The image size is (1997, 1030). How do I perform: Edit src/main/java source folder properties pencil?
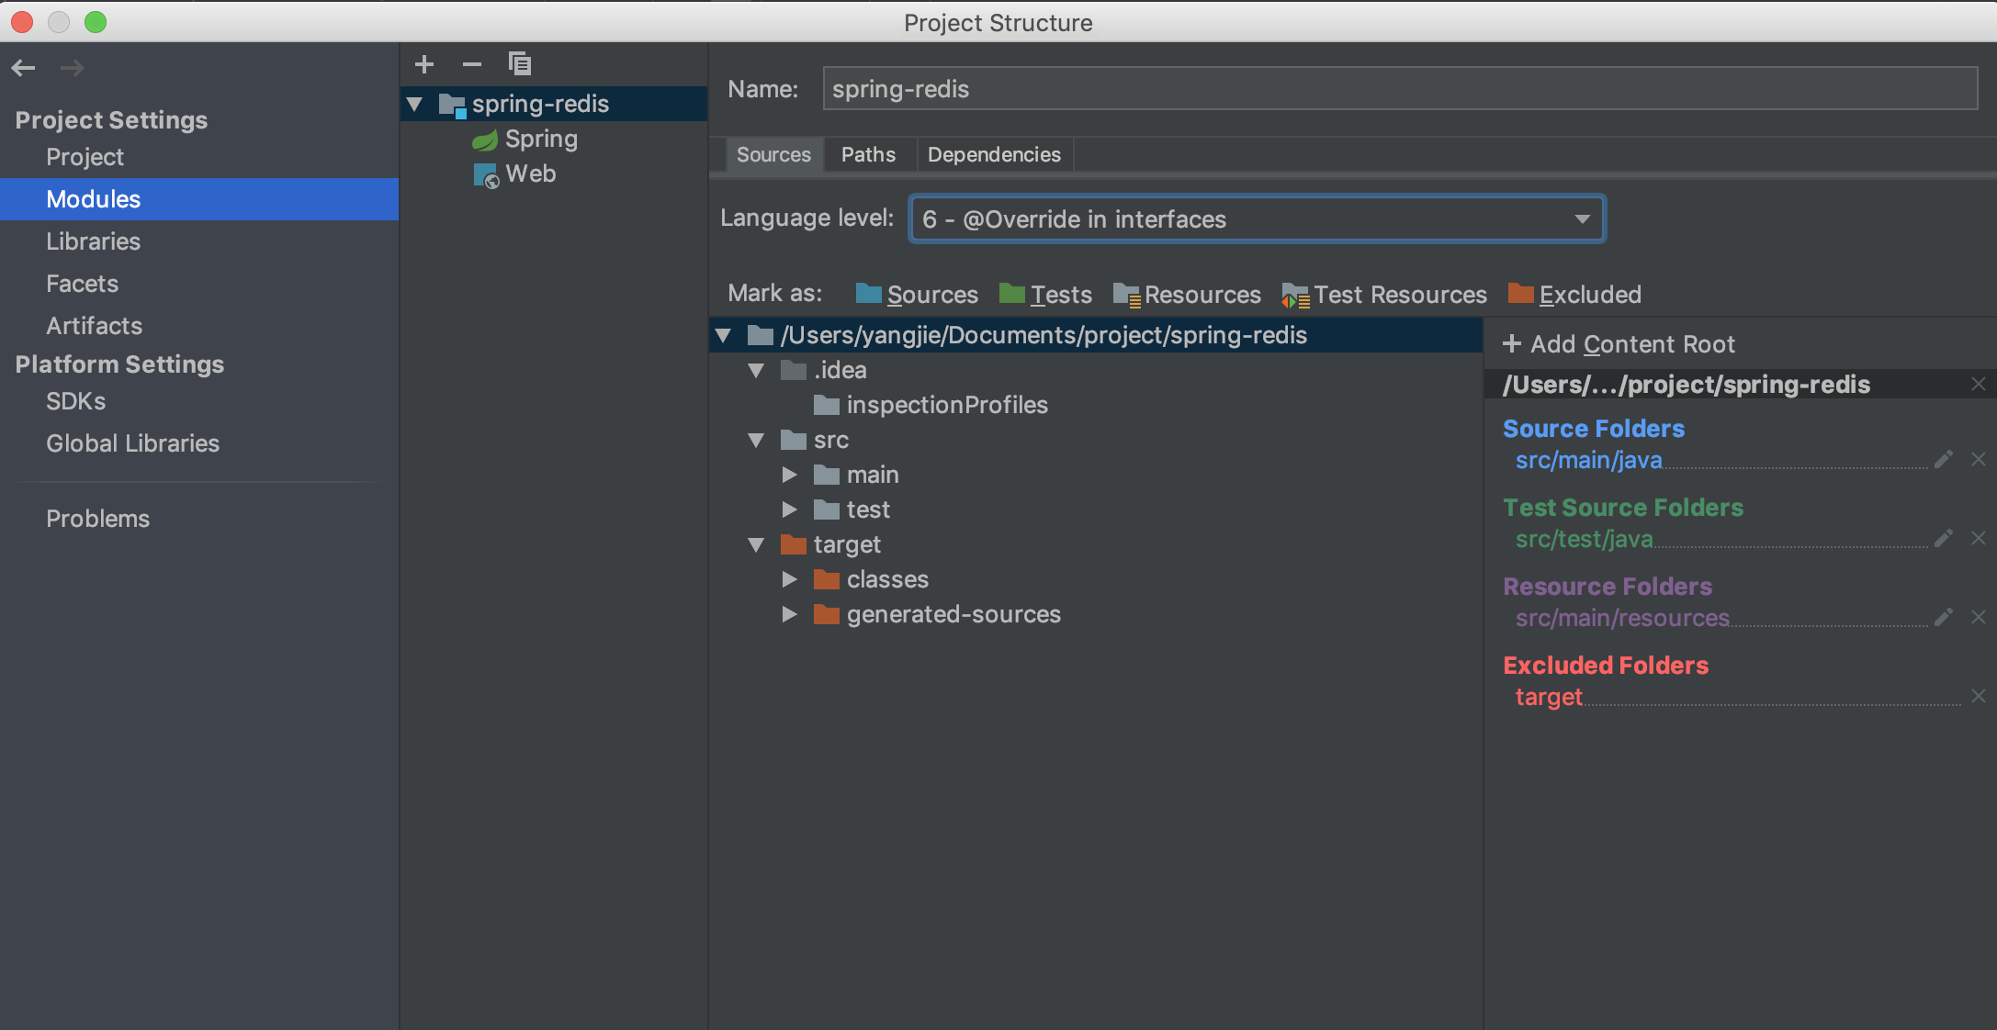1943,460
